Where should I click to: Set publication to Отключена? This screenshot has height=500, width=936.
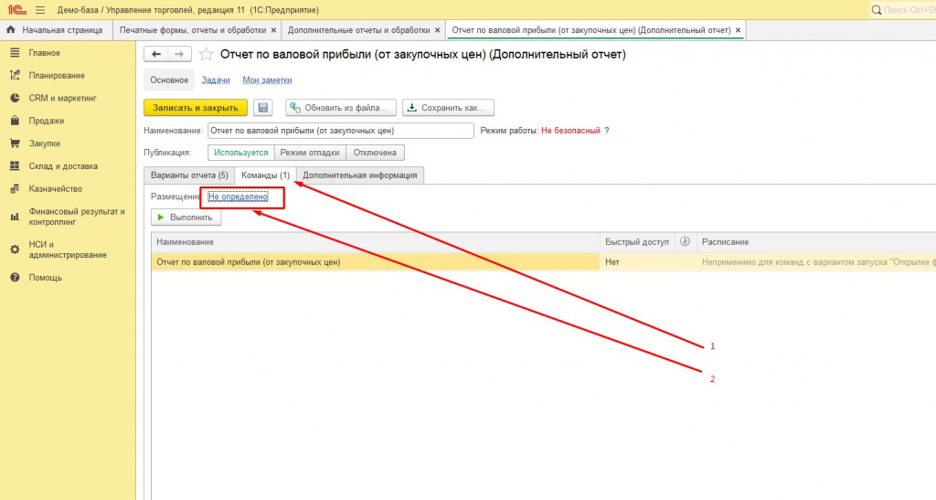coord(375,153)
